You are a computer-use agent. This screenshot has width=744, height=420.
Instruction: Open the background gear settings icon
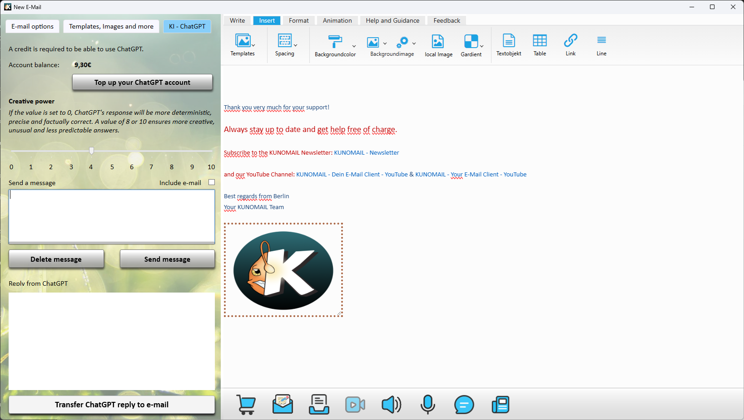pos(402,43)
